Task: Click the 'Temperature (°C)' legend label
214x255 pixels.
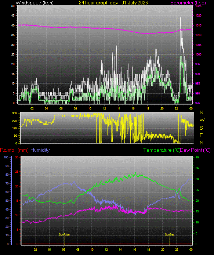Action: point(162,150)
